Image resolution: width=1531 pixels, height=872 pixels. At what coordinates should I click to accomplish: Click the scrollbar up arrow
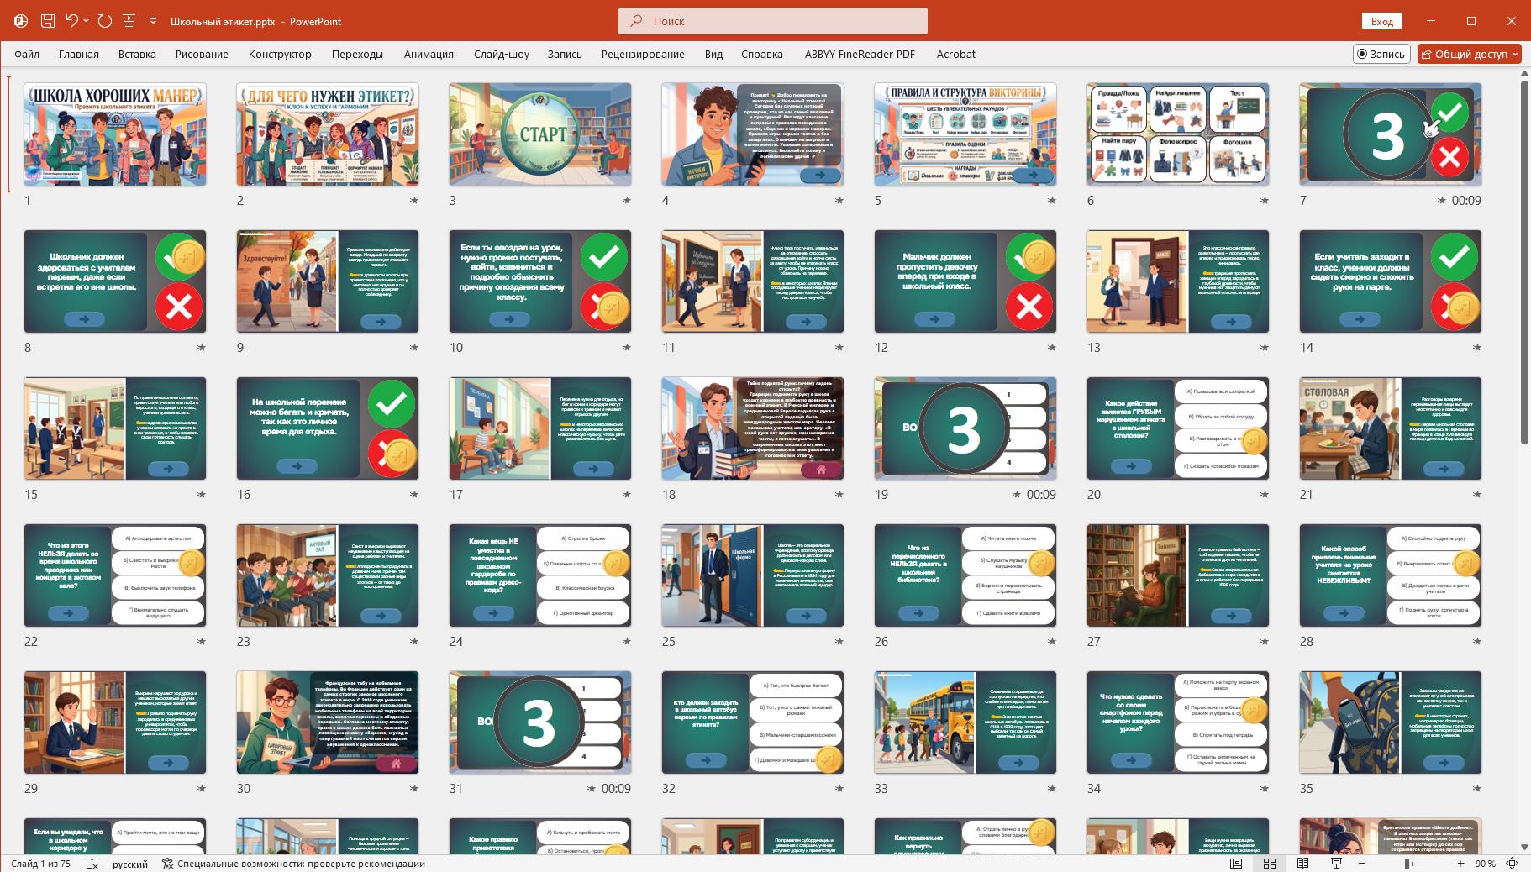(1524, 74)
